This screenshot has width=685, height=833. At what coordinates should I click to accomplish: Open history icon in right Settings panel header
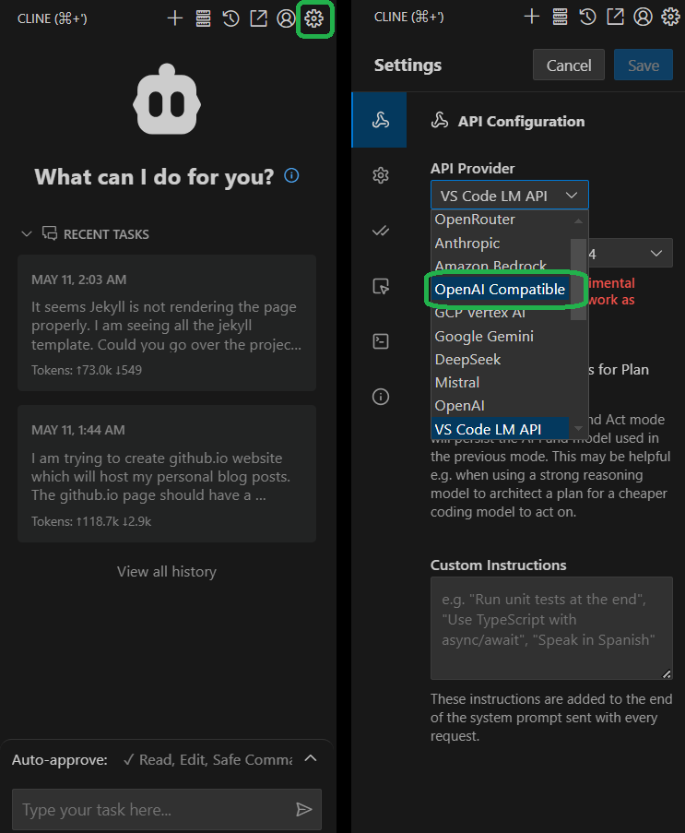pos(587,17)
